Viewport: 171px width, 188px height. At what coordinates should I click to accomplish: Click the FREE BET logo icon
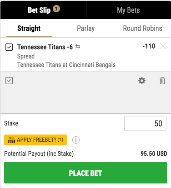click(x=11, y=140)
